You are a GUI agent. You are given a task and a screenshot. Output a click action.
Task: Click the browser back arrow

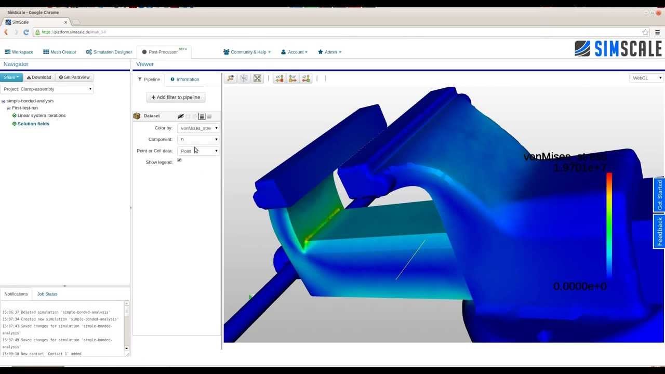tap(6, 32)
